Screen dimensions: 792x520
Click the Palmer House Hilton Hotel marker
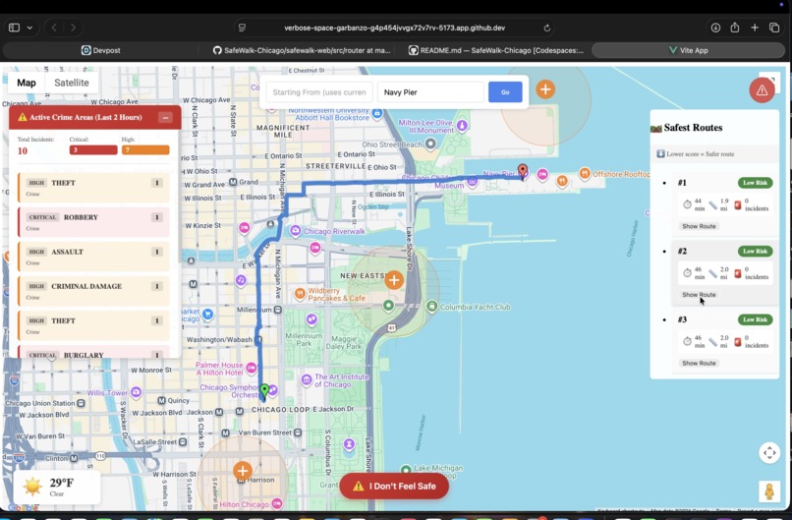pos(251,369)
